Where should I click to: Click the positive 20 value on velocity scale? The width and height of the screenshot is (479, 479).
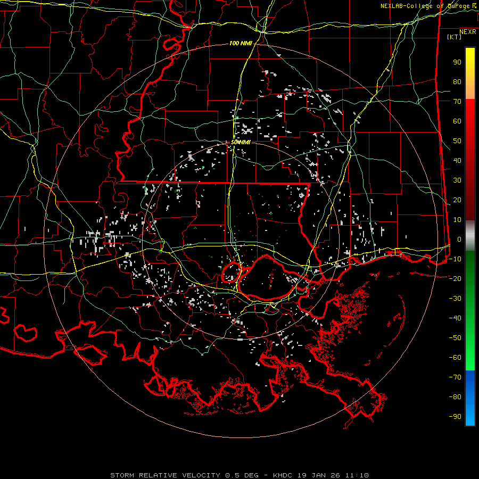pyautogui.click(x=457, y=200)
